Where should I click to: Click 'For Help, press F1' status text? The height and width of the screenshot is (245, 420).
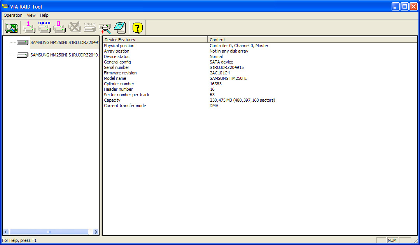19,240
